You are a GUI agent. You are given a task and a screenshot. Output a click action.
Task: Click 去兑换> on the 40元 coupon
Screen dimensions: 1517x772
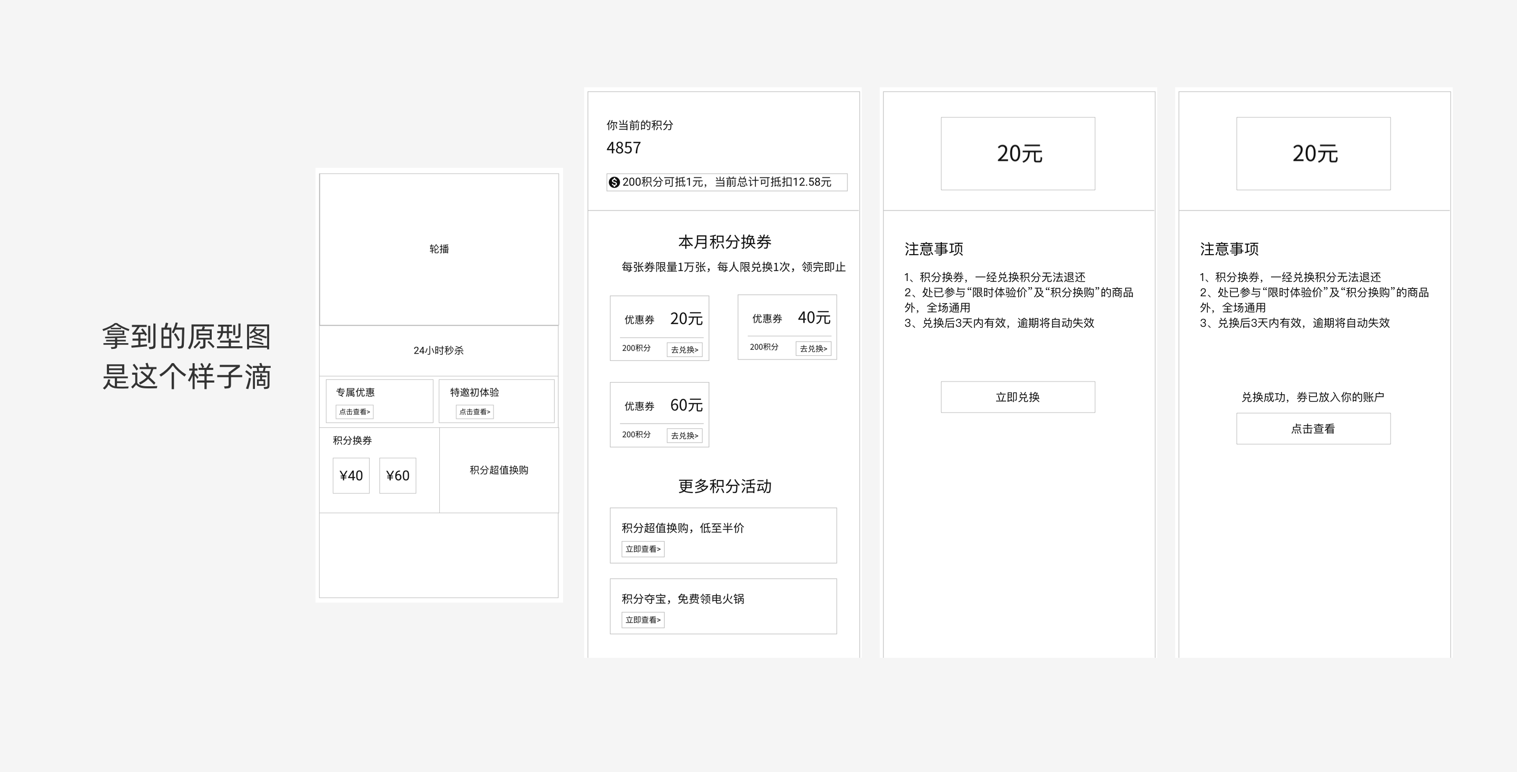813,348
